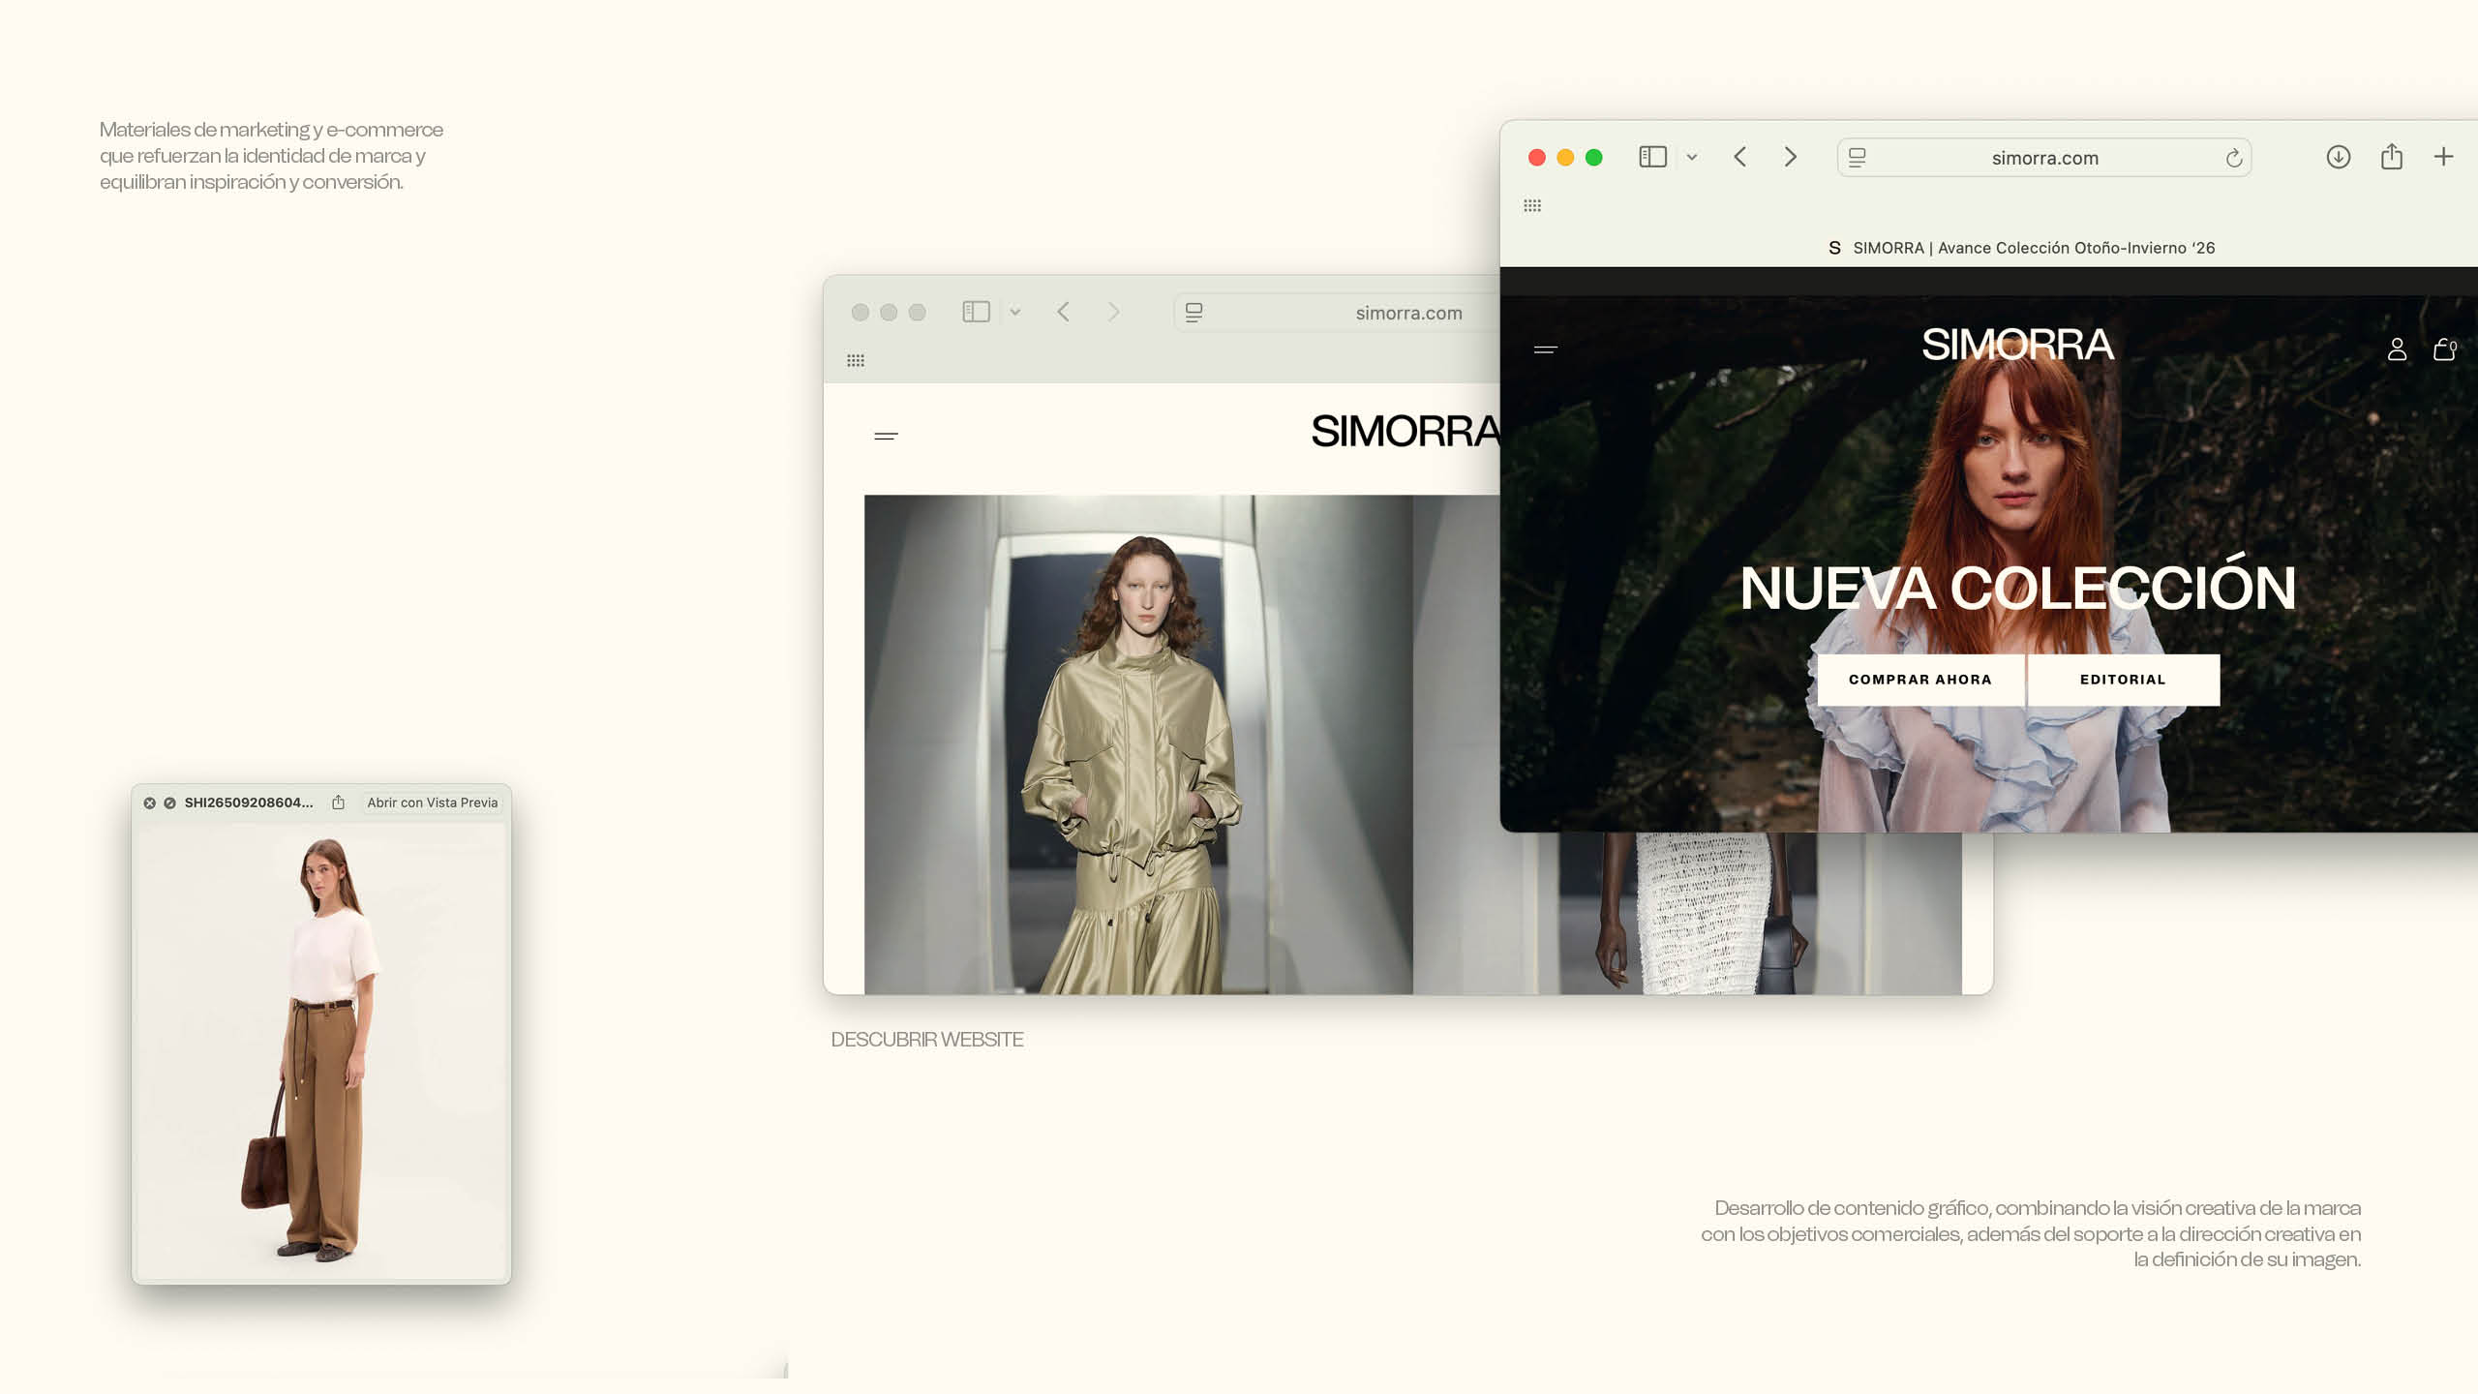Viewport: 2478px width, 1394px height.
Task: Toggle the sidebar in the back Safari window
Action: (976, 312)
